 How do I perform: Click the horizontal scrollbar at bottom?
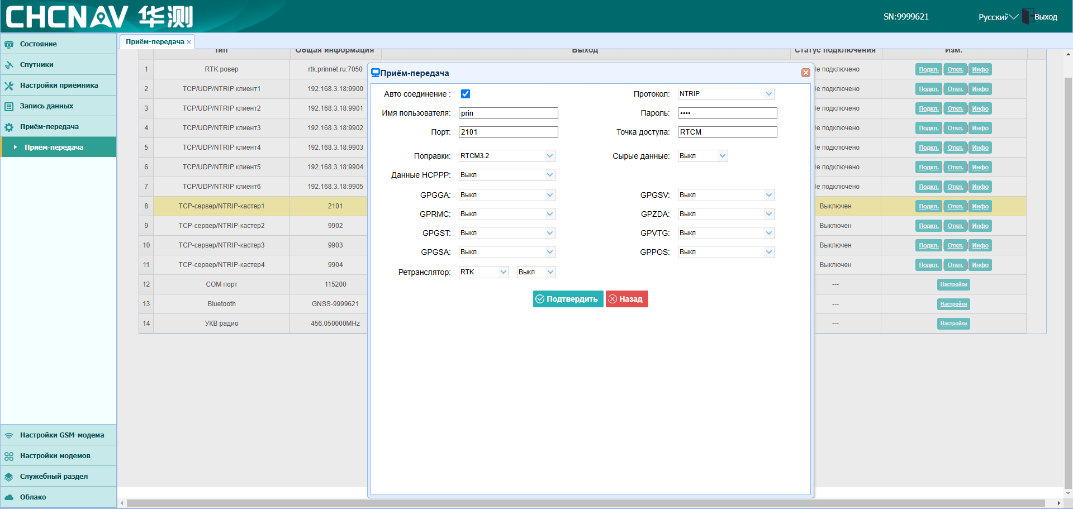tap(586, 503)
